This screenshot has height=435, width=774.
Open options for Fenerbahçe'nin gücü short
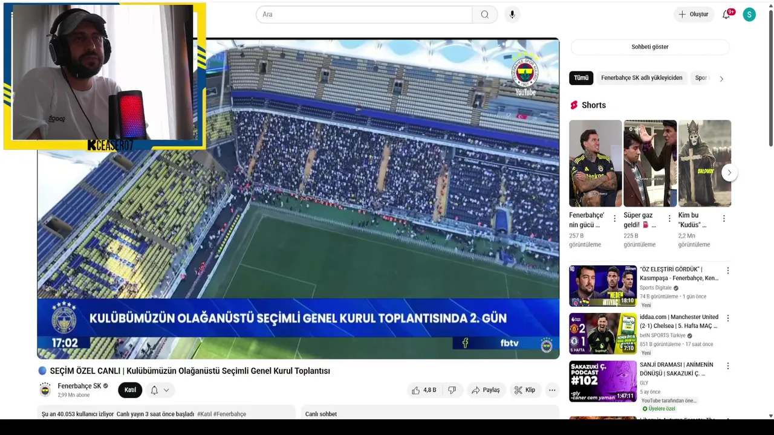coord(615,219)
